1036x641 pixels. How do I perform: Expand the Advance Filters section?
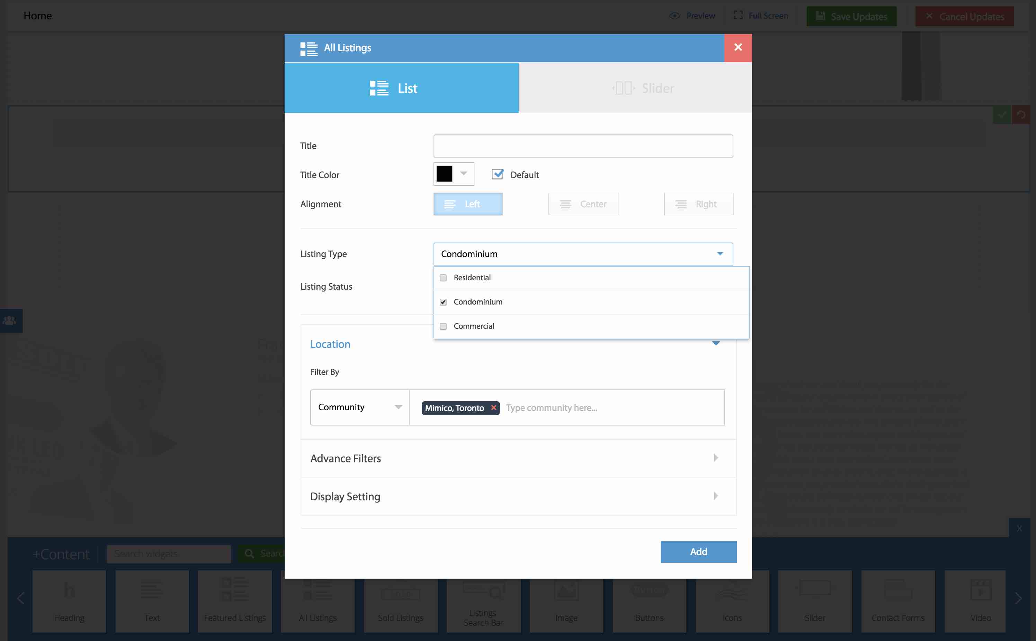[518, 458]
